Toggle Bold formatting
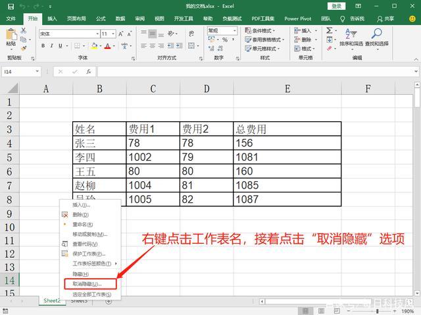Viewport: 421px width, 315px height. (43, 45)
